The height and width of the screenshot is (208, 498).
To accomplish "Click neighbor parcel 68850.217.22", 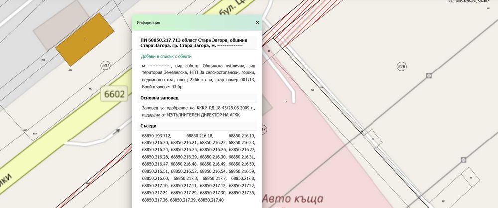I will click(x=242, y=186).
